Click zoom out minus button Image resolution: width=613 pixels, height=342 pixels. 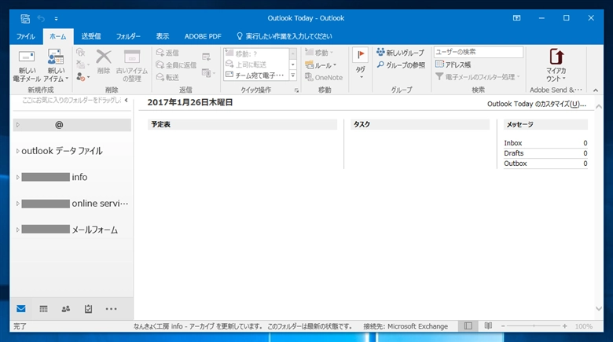(503, 326)
